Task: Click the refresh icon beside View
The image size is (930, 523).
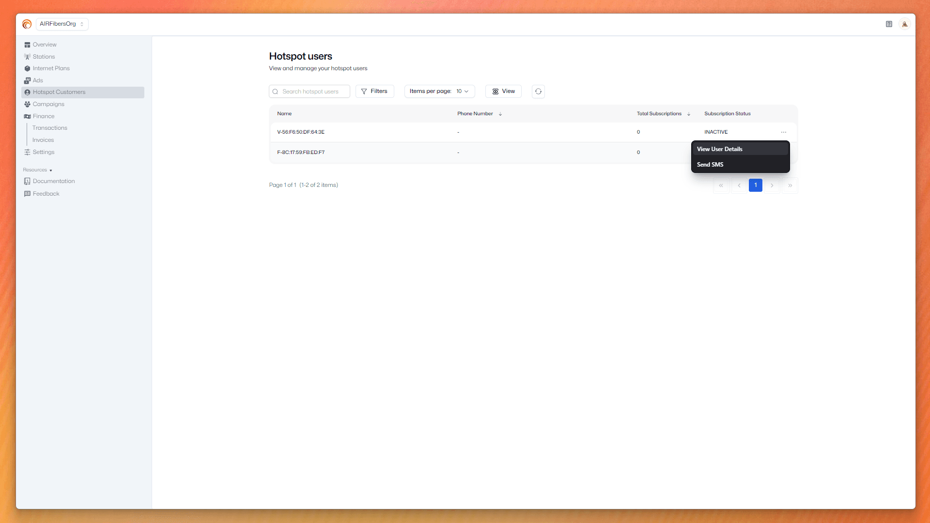Action: coord(538,92)
